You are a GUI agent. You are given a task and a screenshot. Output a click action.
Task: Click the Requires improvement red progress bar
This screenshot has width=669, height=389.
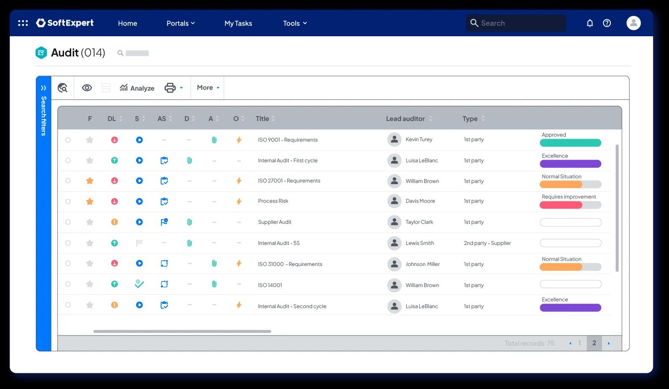[570, 205]
